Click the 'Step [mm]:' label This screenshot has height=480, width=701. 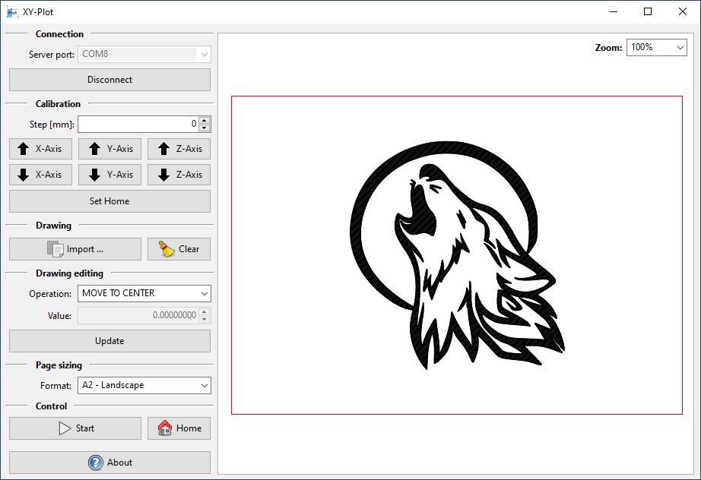coord(52,125)
